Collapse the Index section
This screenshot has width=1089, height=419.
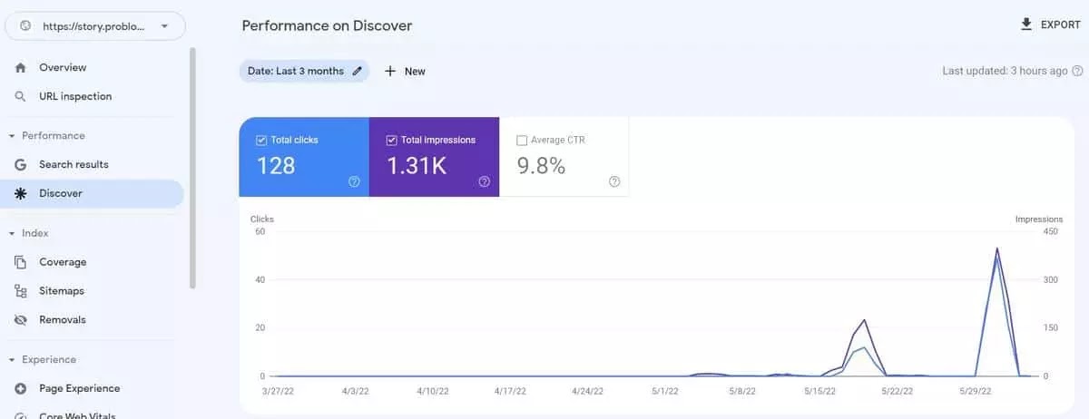point(12,233)
